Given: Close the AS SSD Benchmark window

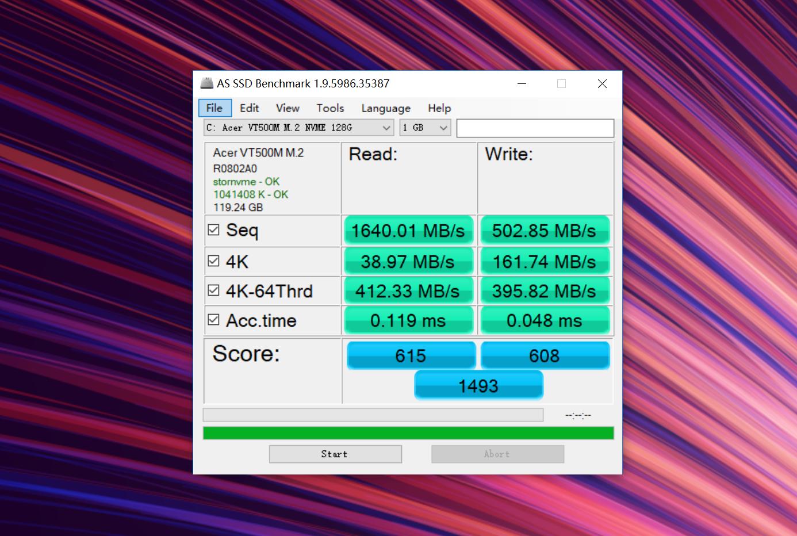Looking at the screenshot, I should (602, 83).
